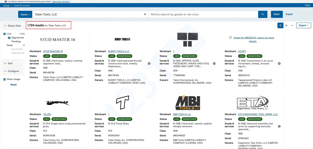The image size is (313, 149).
Task: Click REGISTERED badge on MBI TOOLS LLC card
Action: click(190, 119)
